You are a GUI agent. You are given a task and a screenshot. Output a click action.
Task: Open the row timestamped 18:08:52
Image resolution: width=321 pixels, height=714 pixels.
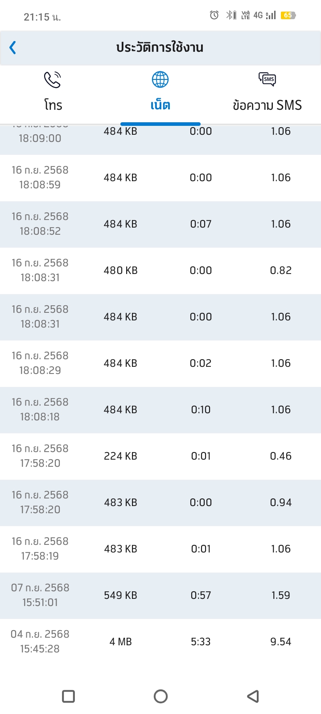pos(160,224)
